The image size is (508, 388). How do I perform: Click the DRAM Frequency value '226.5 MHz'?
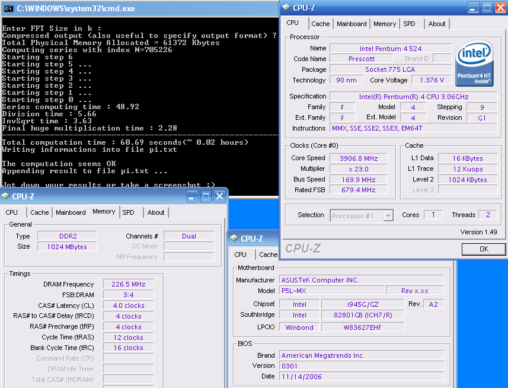click(x=128, y=284)
